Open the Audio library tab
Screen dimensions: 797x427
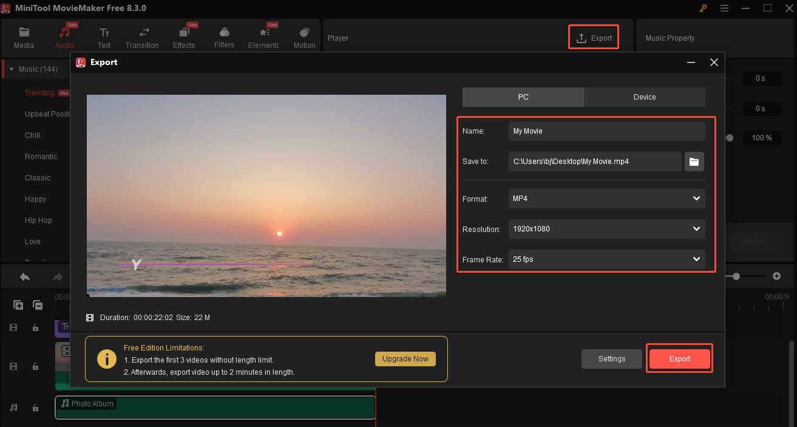click(64, 38)
